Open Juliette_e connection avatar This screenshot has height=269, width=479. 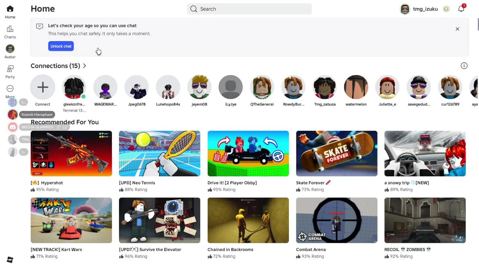[x=387, y=87]
